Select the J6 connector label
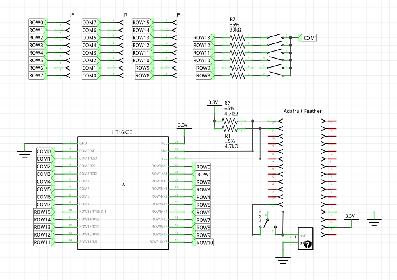The image size is (397, 280). coord(72,15)
